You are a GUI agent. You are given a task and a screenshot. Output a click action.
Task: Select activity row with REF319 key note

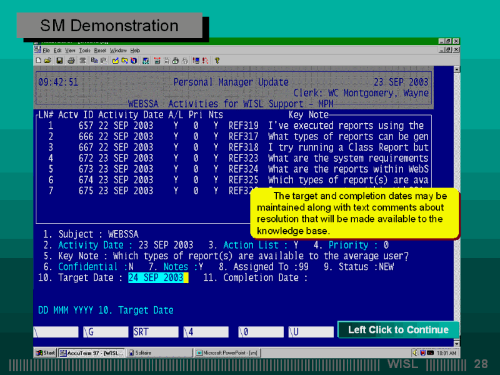232,126
